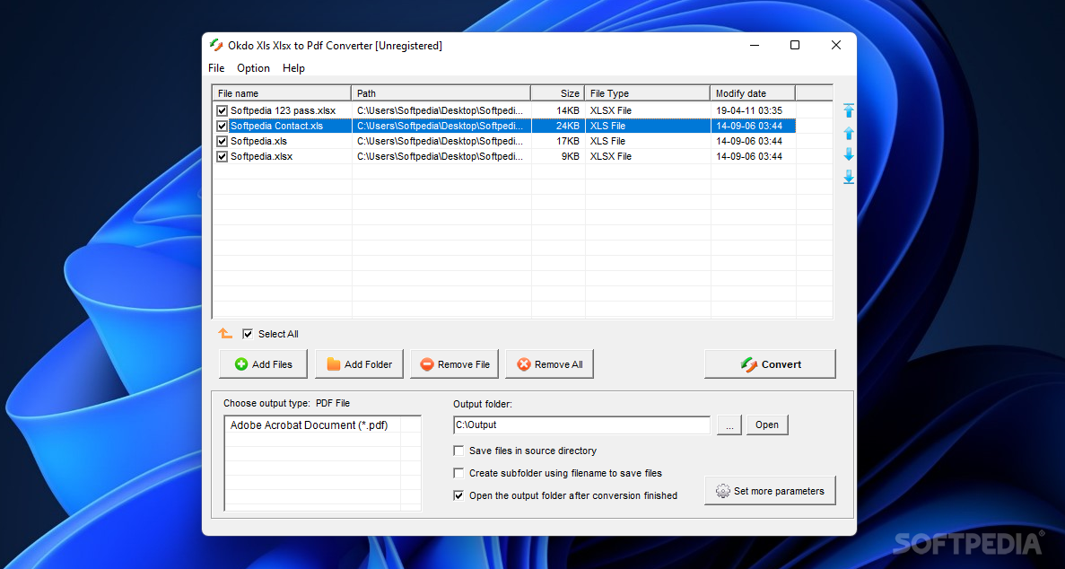
Task: Click the 19-04-11 03:35 modify date cell
Action: (x=753, y=110)
